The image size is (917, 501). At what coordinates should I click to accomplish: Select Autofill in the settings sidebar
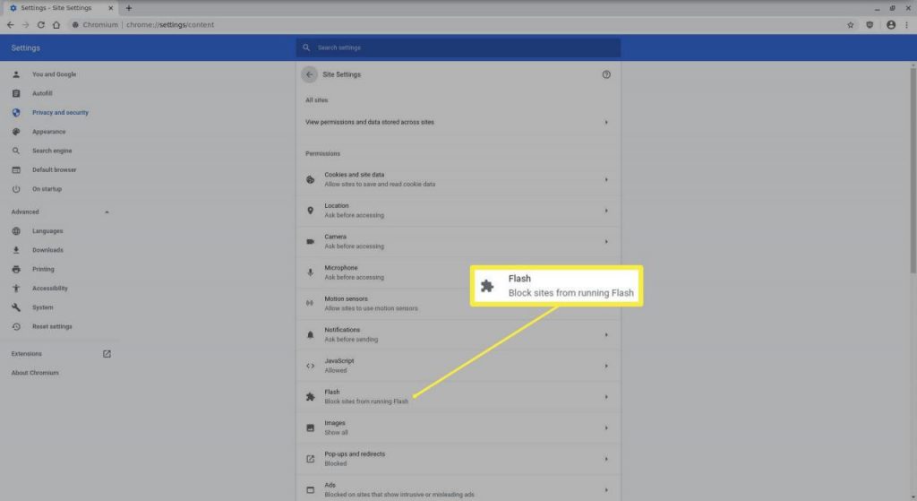(42, 93)
